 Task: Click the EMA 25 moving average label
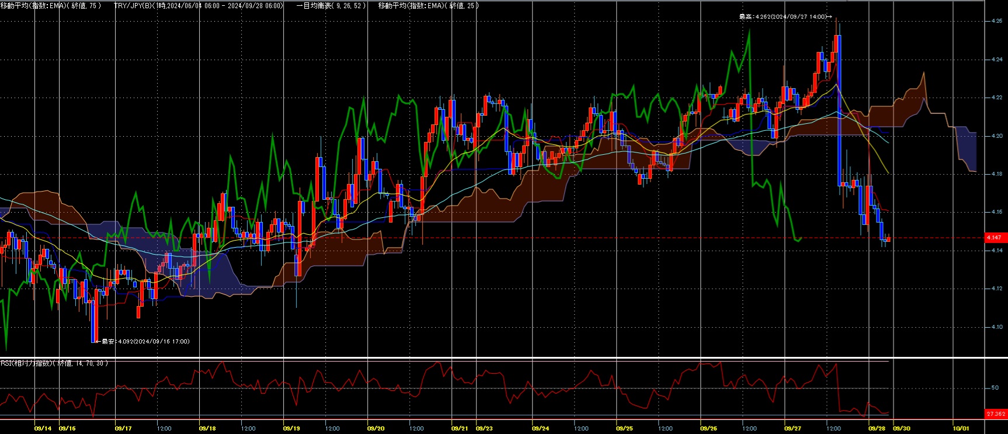(429, 5)
